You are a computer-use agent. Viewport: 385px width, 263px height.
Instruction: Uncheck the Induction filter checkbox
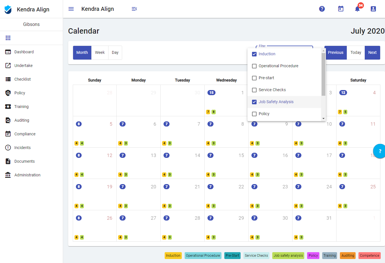tap(254, 54)
